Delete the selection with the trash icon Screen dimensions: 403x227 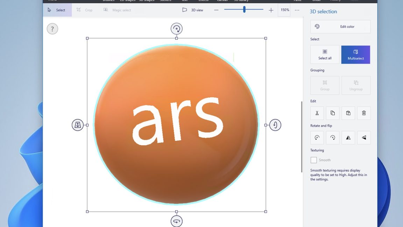tap(364, 113)
